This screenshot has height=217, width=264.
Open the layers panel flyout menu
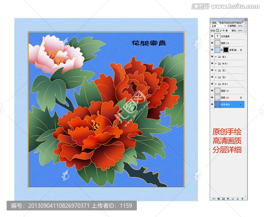point(246,23)
